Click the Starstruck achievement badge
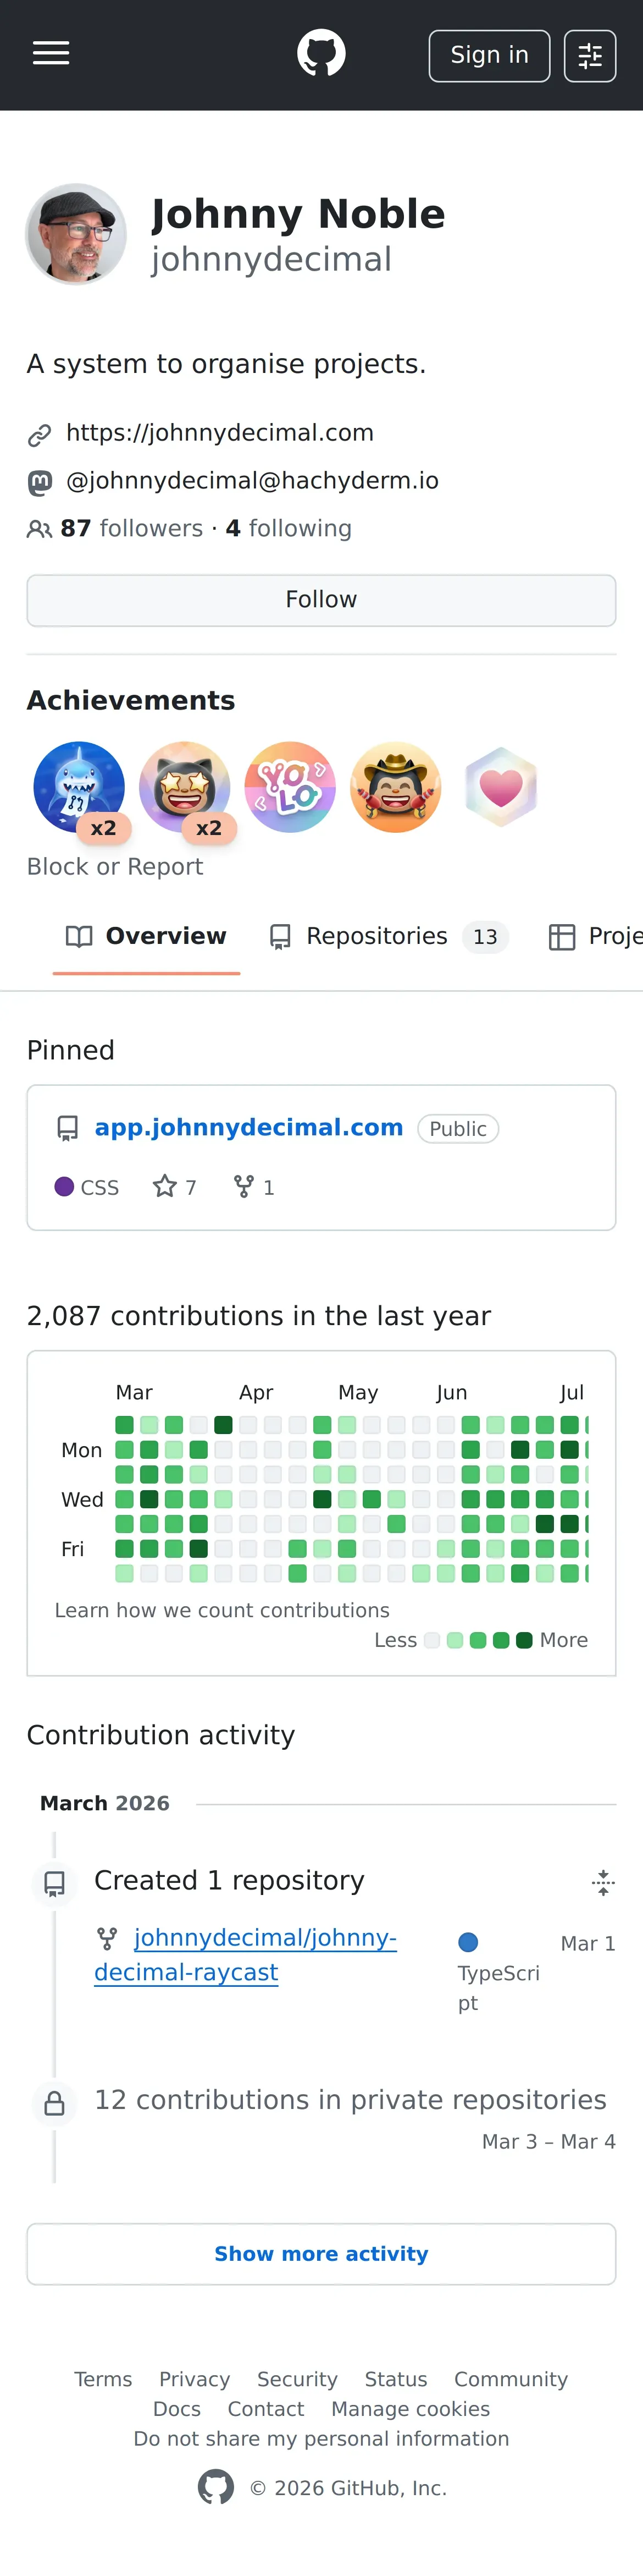Image resolution: width=643 pixels, height=2576 pixels. click(x=185, y=787)
